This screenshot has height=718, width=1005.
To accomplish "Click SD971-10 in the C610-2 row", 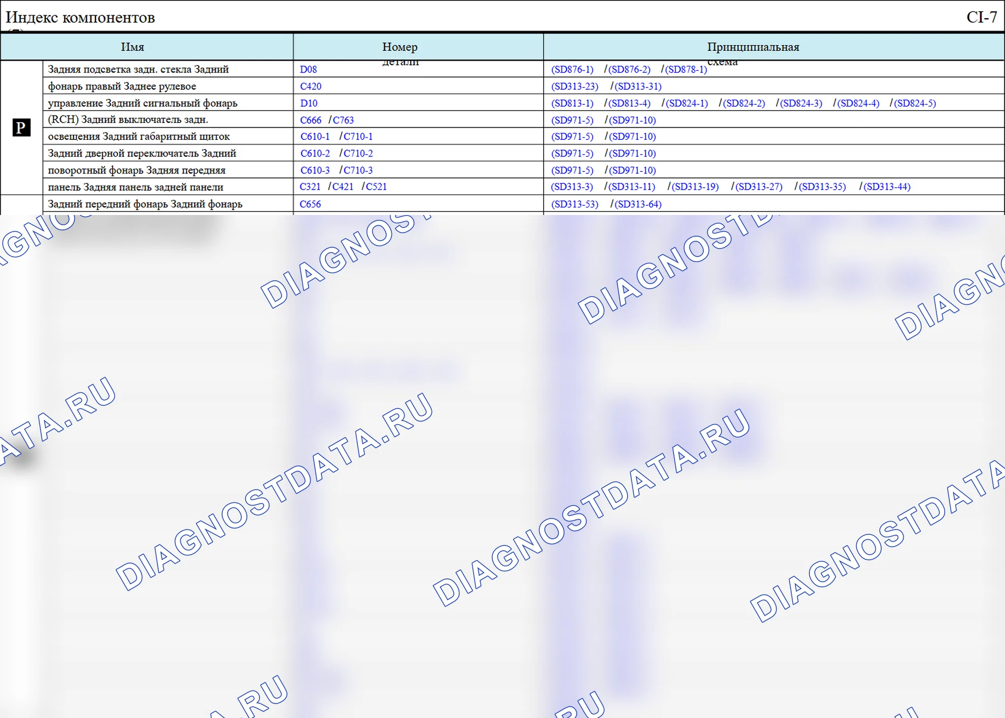I will pyautogui.click(x=632, y=153).
